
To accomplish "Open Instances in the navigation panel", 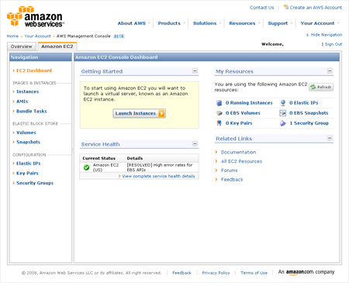I will click(x=27, y=91).
